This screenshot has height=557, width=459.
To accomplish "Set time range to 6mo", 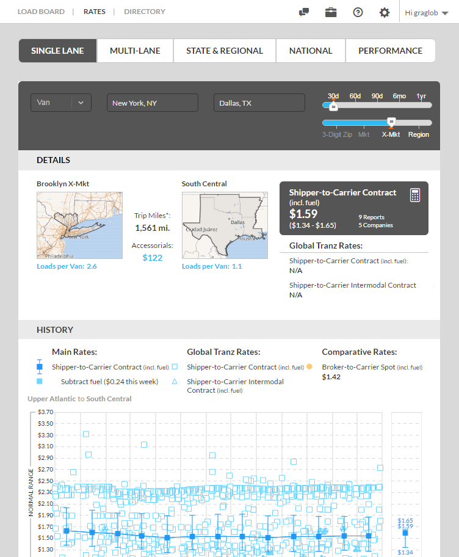I will (399, 96).
